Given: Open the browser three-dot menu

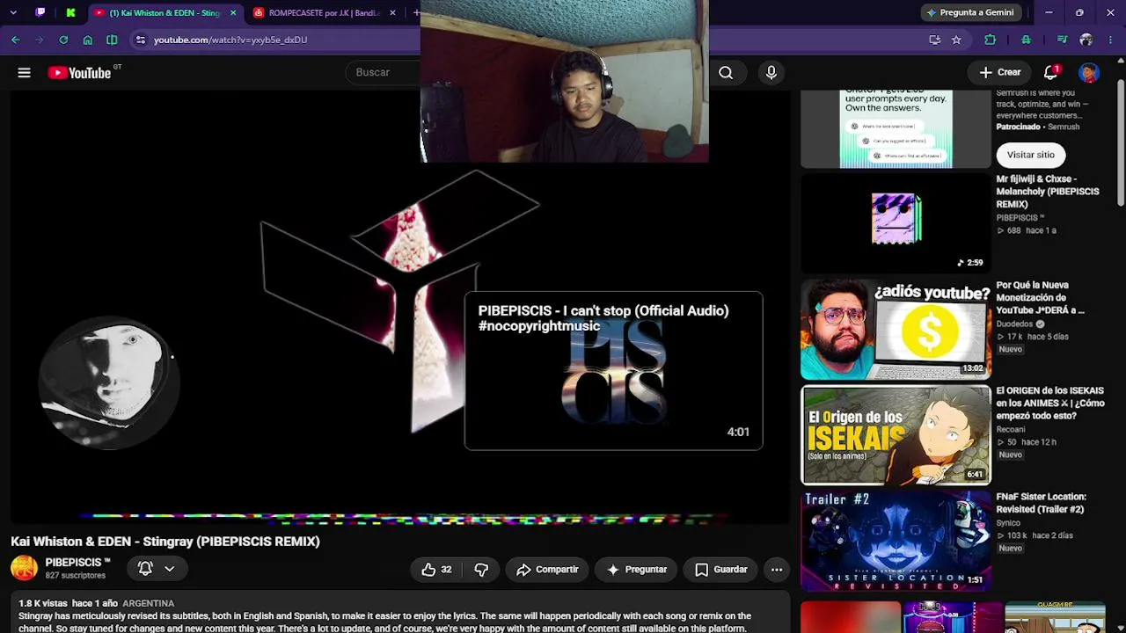Looking at the screenshot, I should [x=1110, y=40].
